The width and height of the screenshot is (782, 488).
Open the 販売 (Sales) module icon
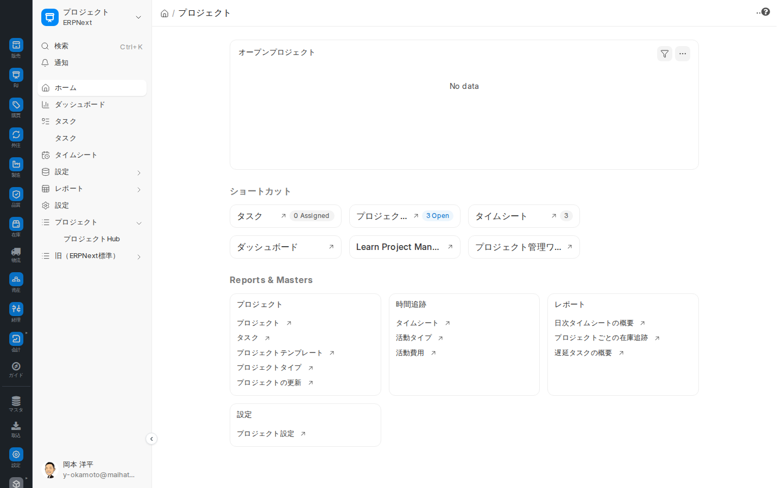click(16, 45)
